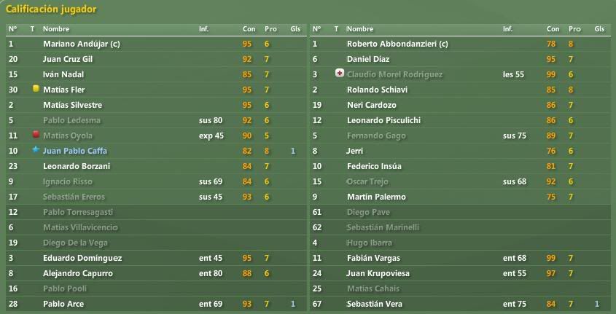Sort left table by Nombre column header
The image size is (616, 314).
point(56,29)
